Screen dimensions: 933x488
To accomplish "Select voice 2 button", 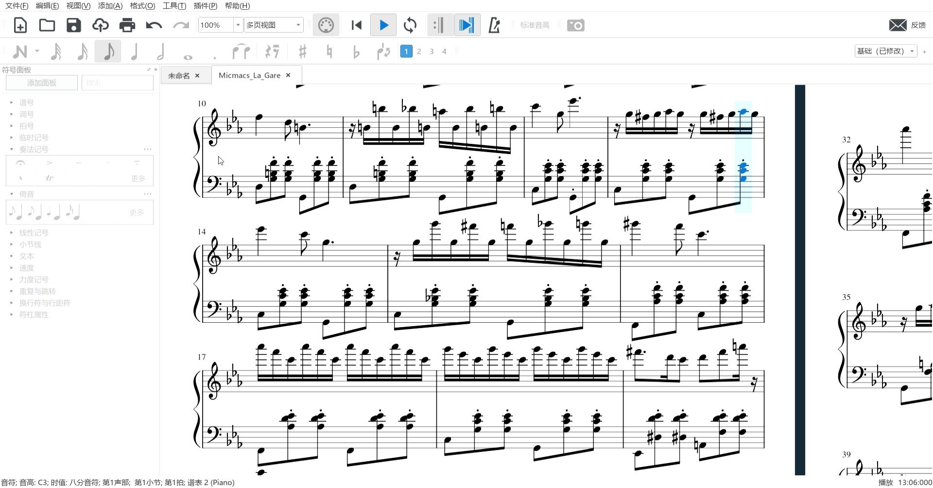I will pos(419,51).
